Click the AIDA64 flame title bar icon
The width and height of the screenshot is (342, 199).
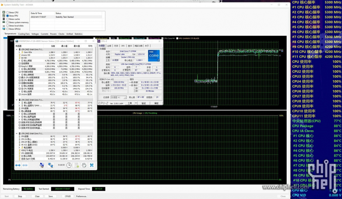pos(2,5)
